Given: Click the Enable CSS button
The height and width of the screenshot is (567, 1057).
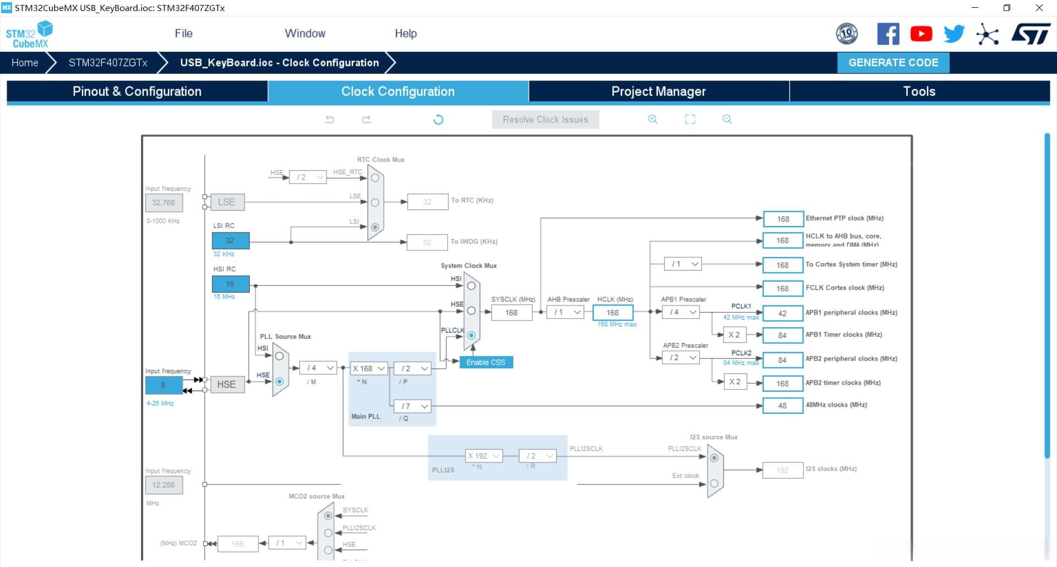Looking at the screenshot, I should [x=486, y=362].
